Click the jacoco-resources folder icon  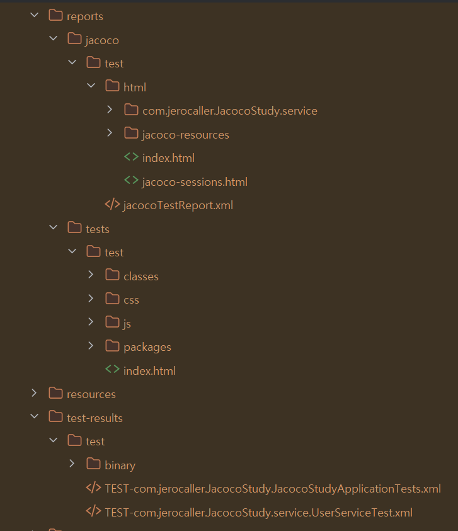131,134
